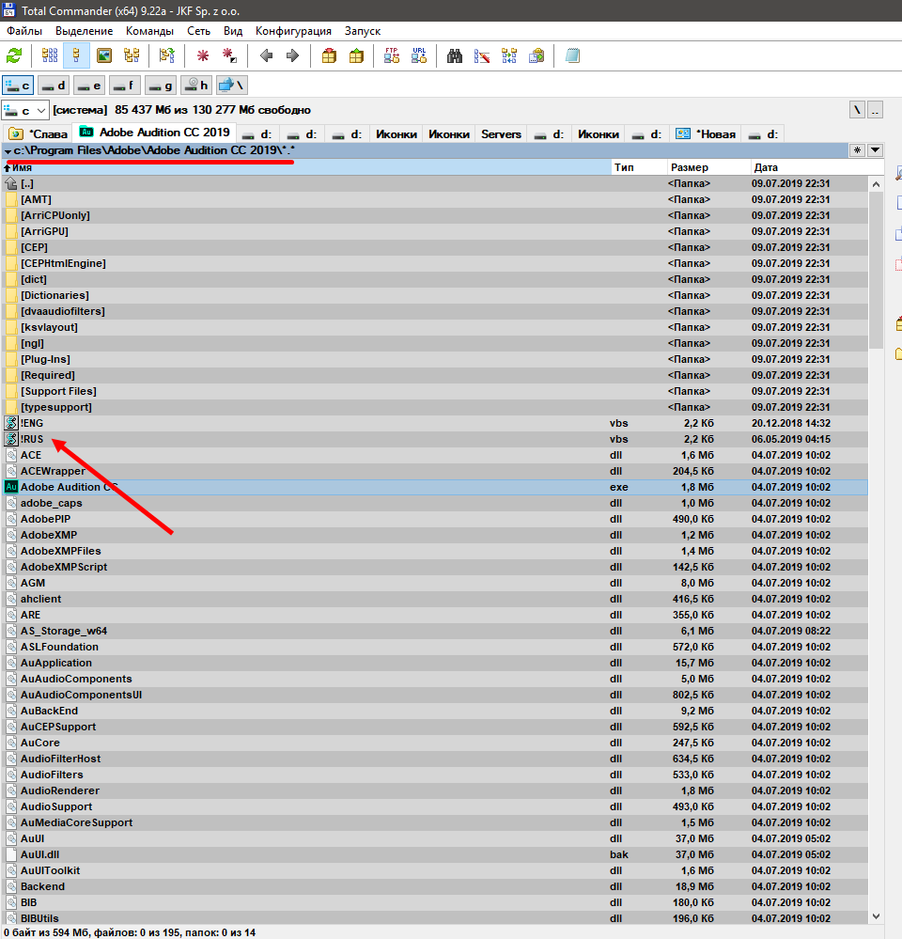The height and width of the screenshot is (939, 902).
Task: Open the drive selection dropdown showing c
Action: pyautogui.click(x=25, y=111)
